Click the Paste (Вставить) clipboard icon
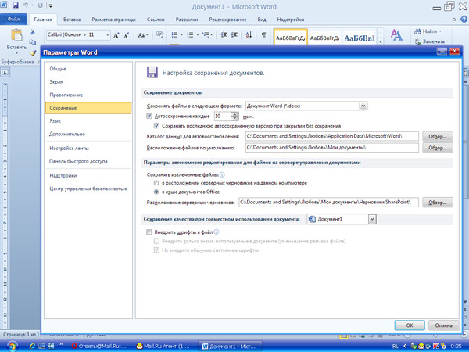This screenshot has height=352, width=469. [x=16, y=35]
